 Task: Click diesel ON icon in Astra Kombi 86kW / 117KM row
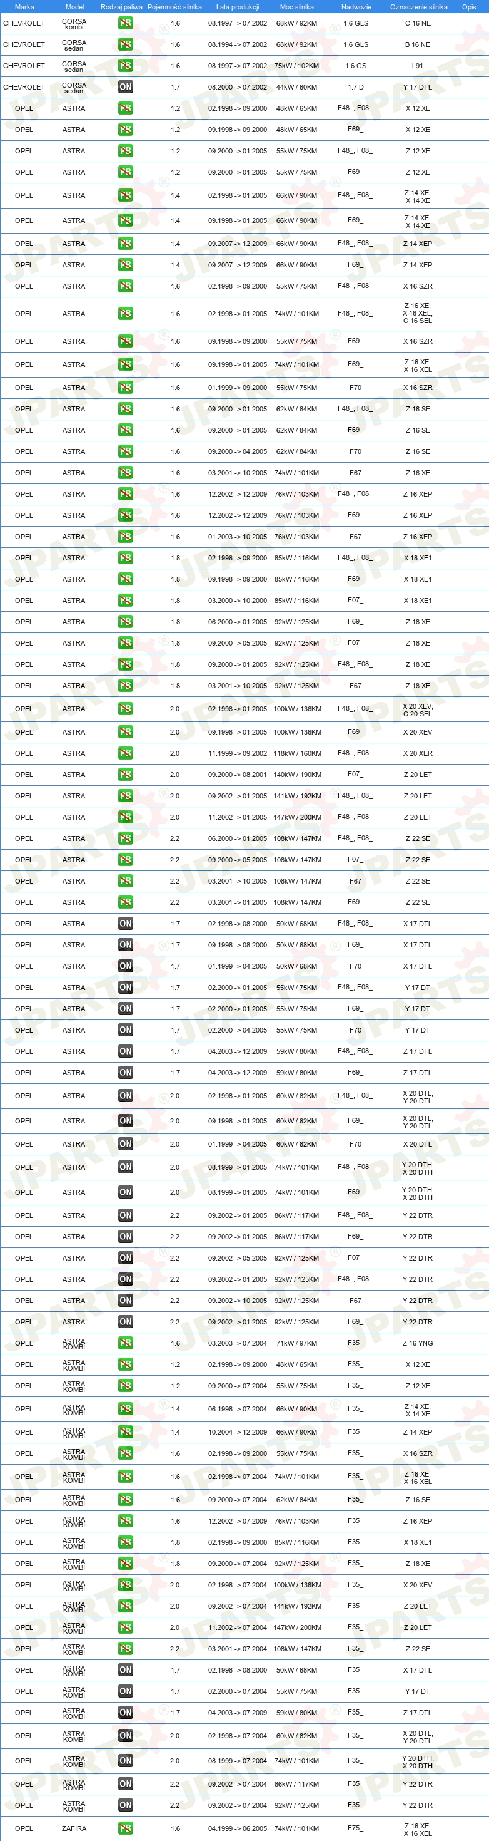[126, 1784]
